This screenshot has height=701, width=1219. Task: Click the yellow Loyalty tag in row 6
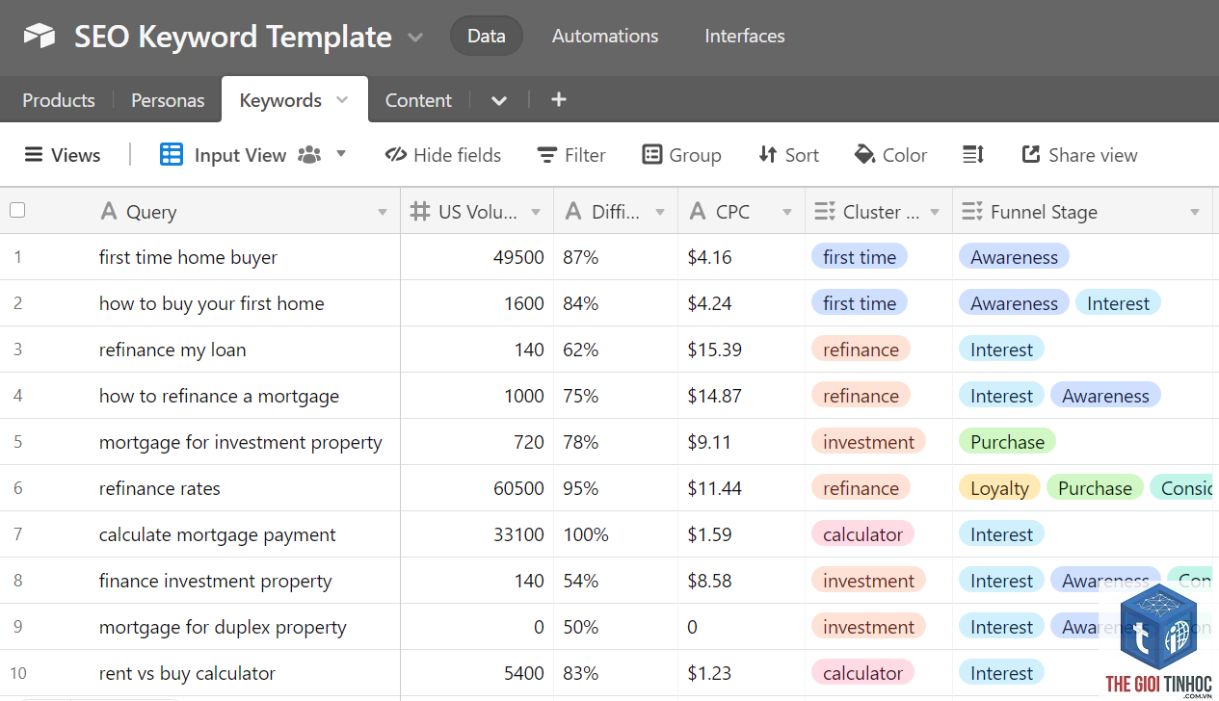(999, 488)
